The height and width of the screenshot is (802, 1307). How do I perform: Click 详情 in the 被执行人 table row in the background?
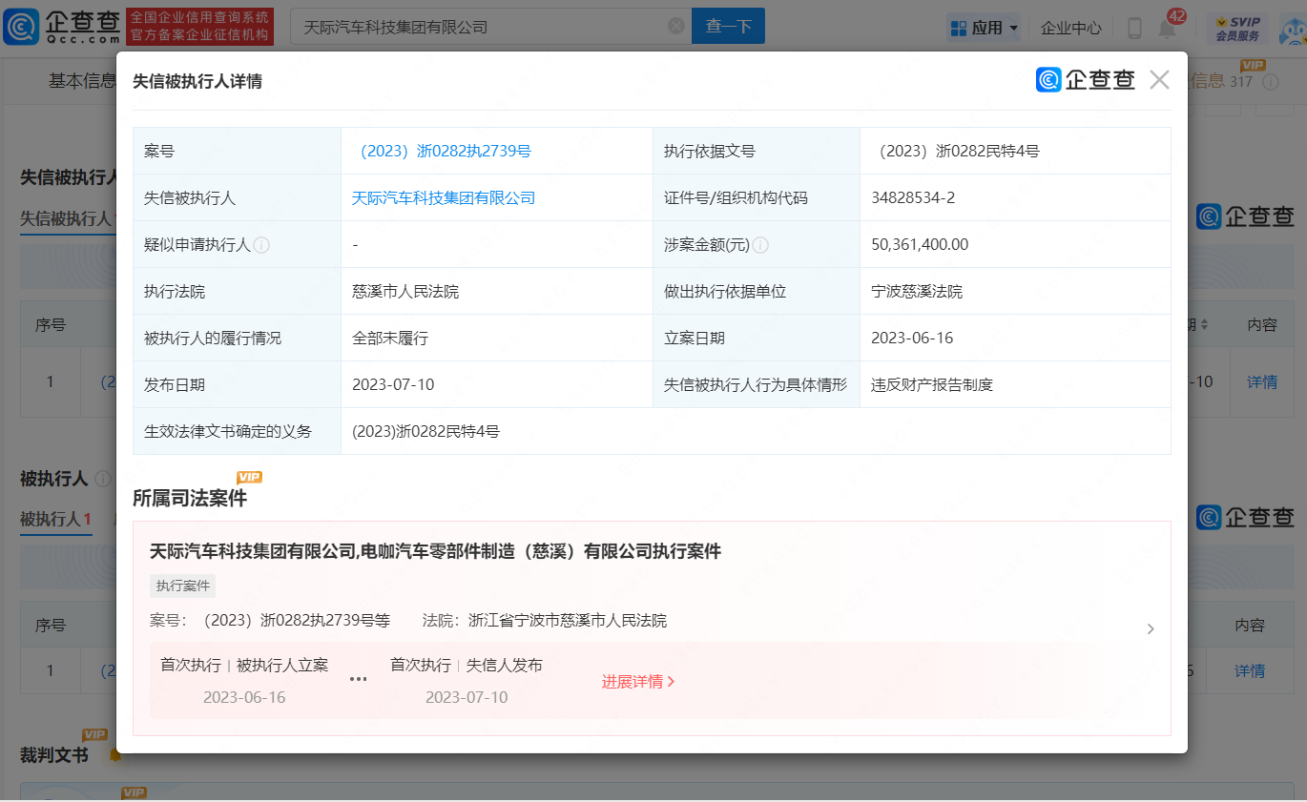pos(1250,671)
